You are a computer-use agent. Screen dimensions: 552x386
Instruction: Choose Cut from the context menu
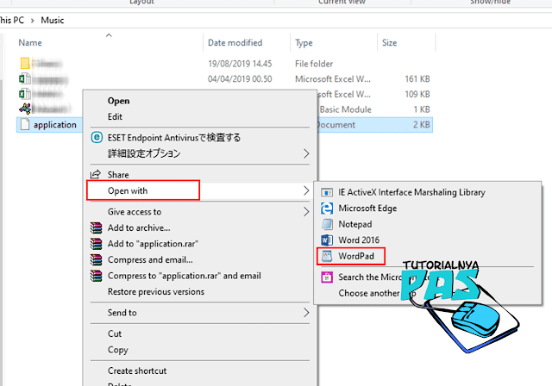(115, 333)
